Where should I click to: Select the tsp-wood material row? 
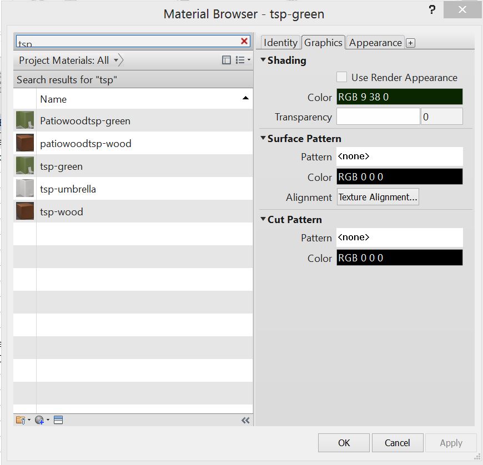[x=133, y=211]
